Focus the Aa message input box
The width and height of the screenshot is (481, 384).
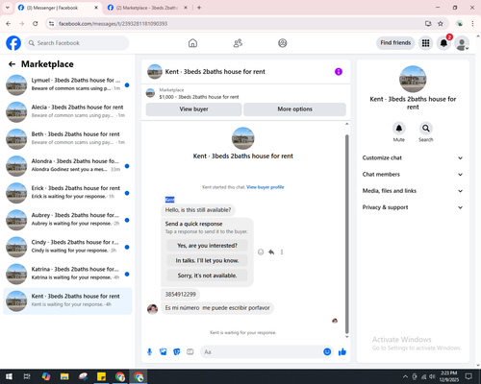pyautogui.click(x=262, y=352)
